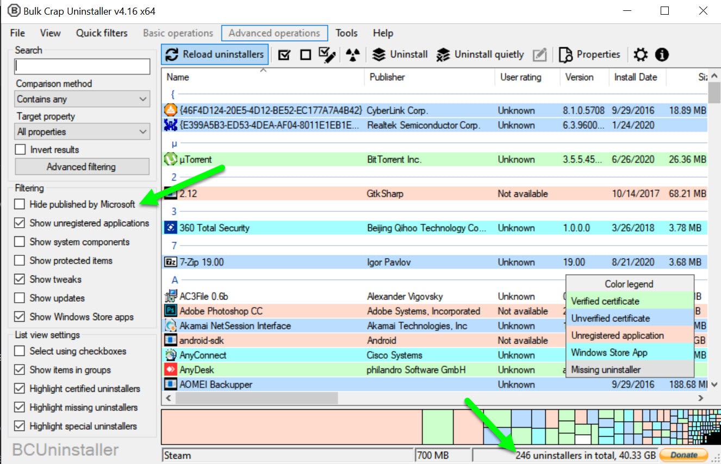Click the select all checkmark icon
The image size is (721, 464).
tap(284, 55)
